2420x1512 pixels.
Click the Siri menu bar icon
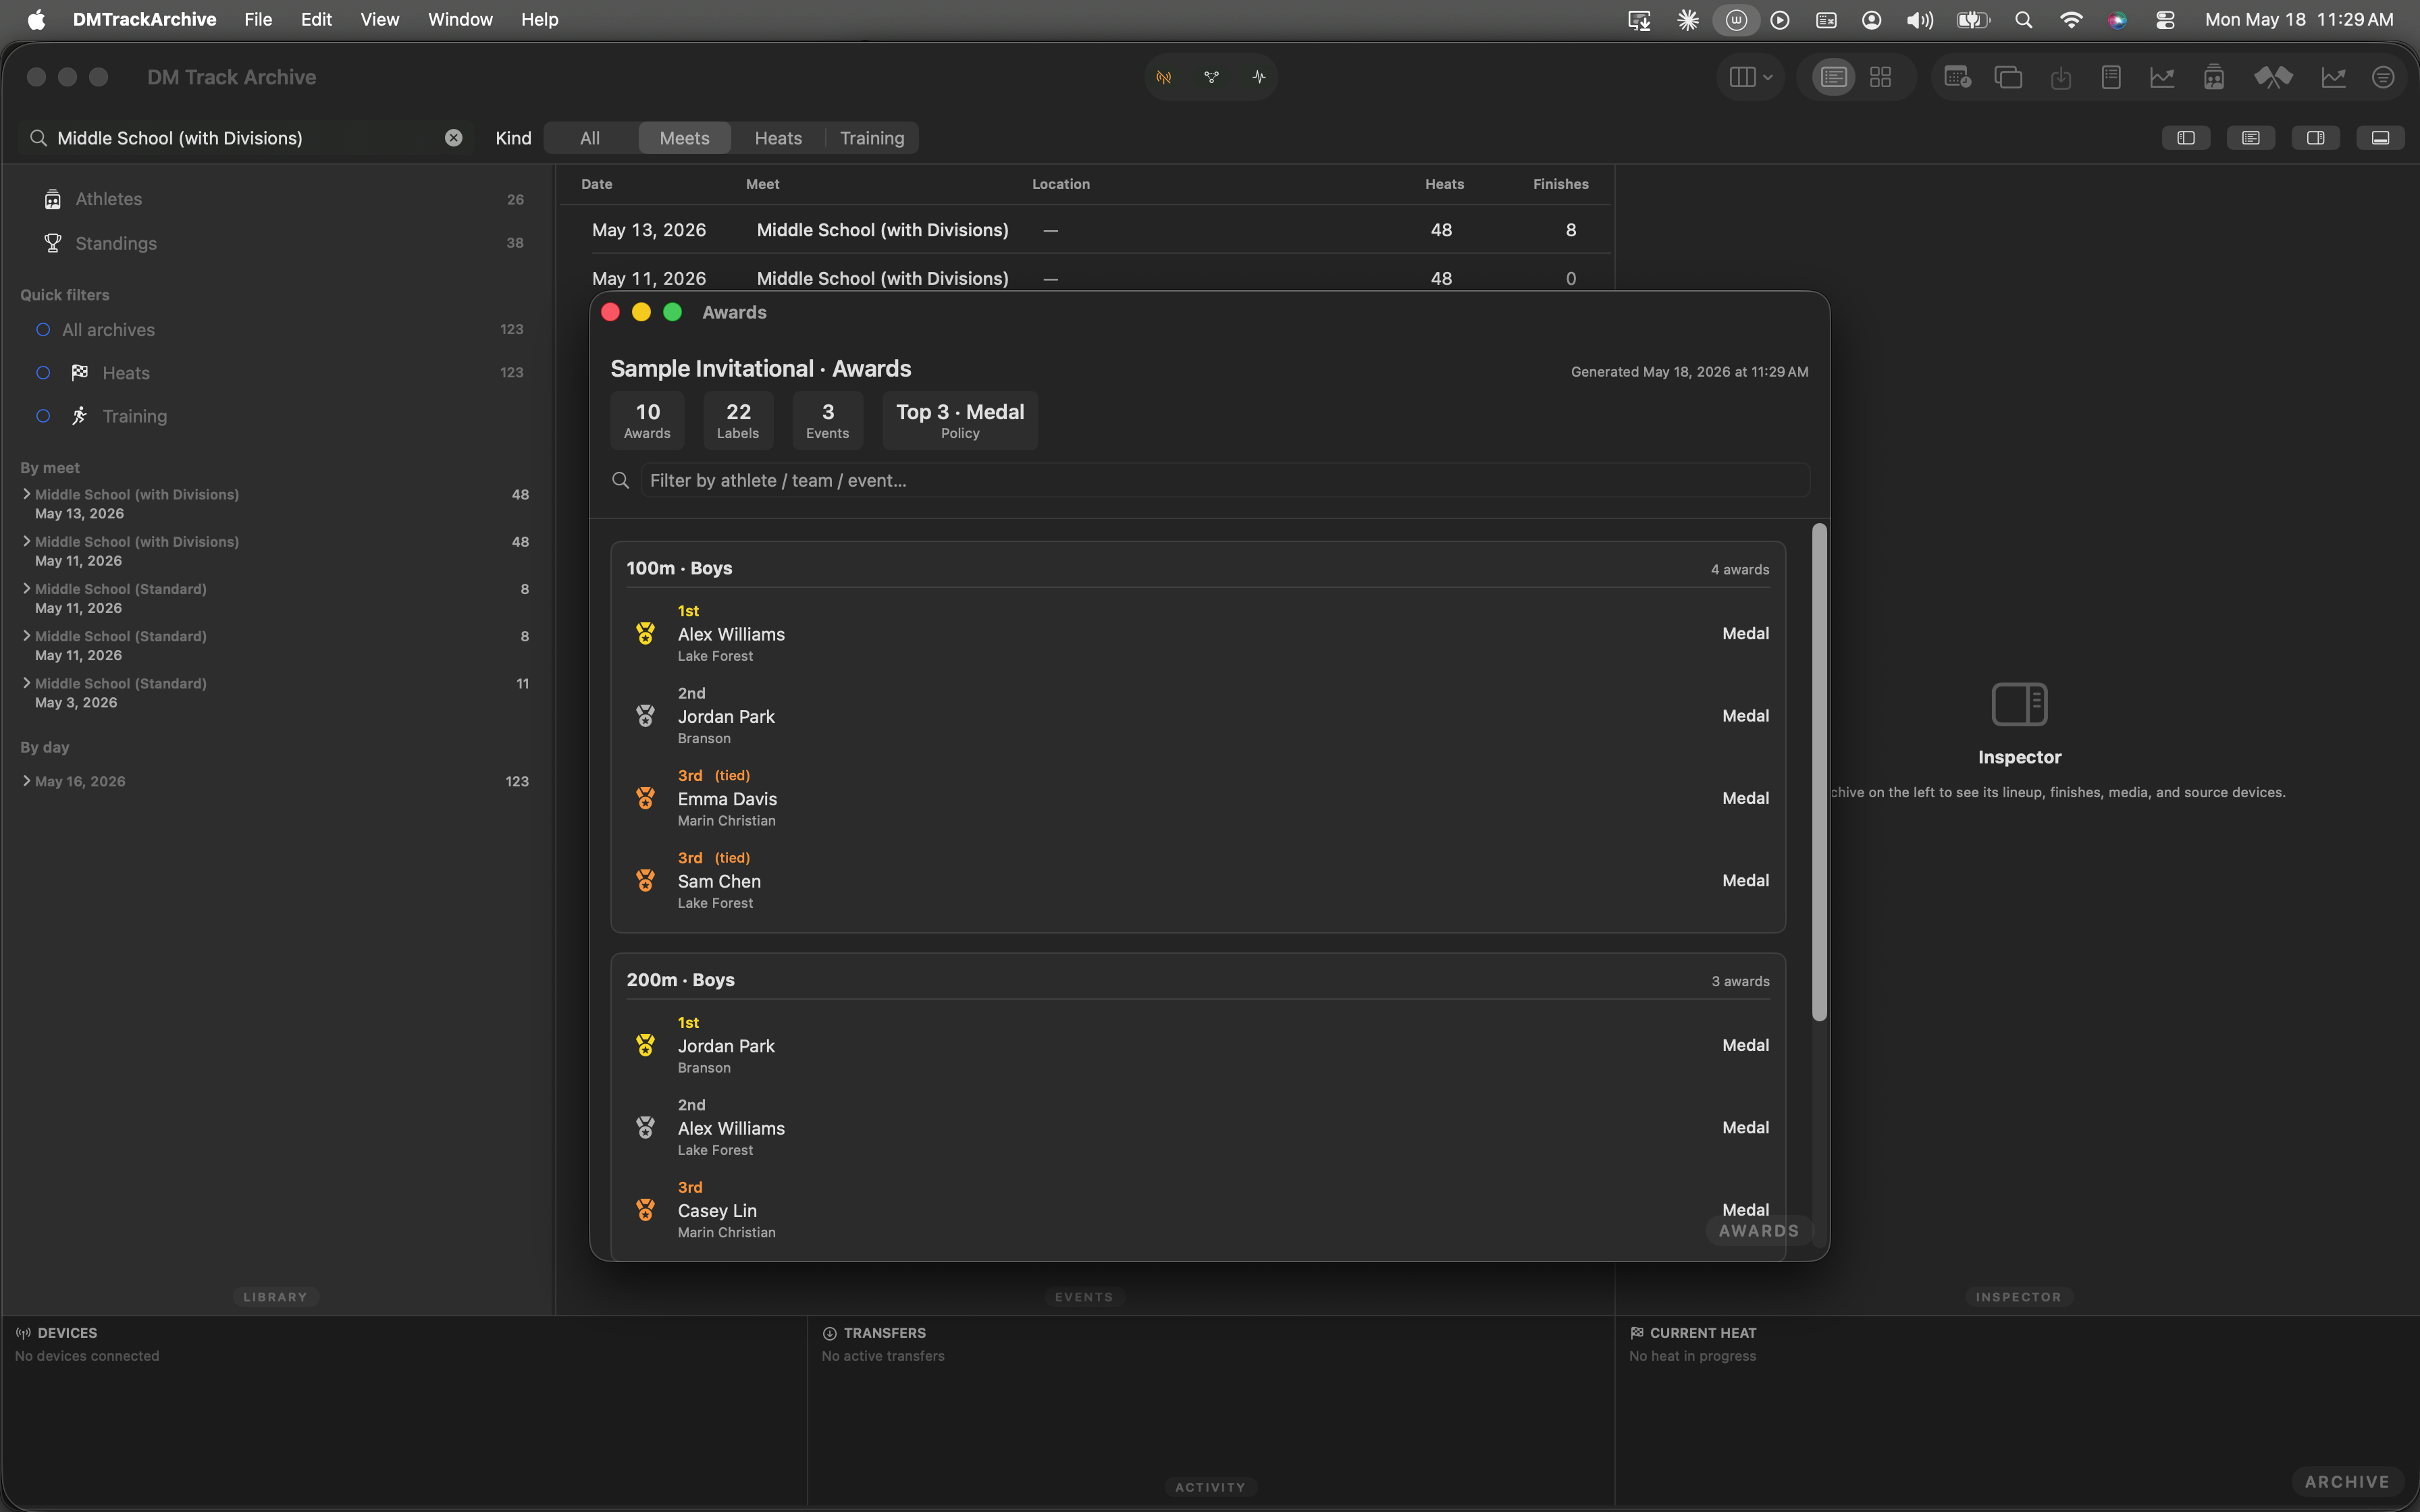pos(2117,20)
